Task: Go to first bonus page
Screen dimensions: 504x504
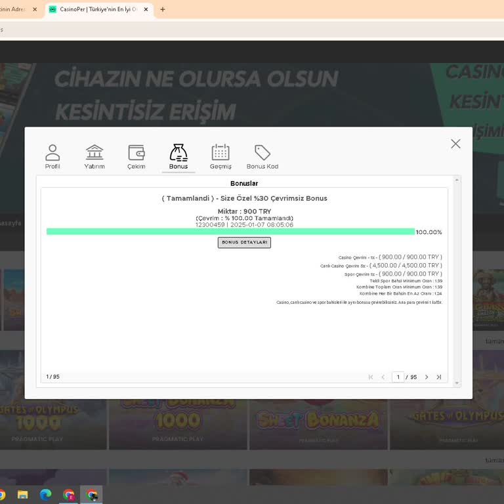Action: (371, 377)
